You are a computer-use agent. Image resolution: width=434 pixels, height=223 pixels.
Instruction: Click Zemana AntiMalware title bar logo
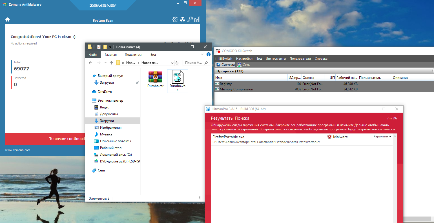pos(5,5)
